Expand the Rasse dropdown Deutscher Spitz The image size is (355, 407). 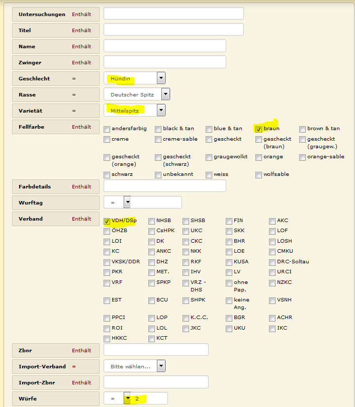165,94
